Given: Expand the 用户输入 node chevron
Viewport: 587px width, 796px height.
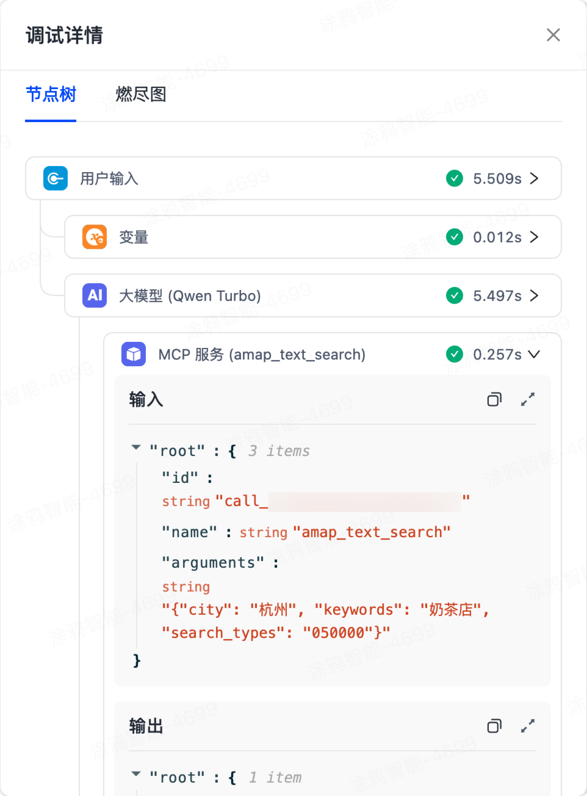Looking at the screenshot, I should coord(535,178).
